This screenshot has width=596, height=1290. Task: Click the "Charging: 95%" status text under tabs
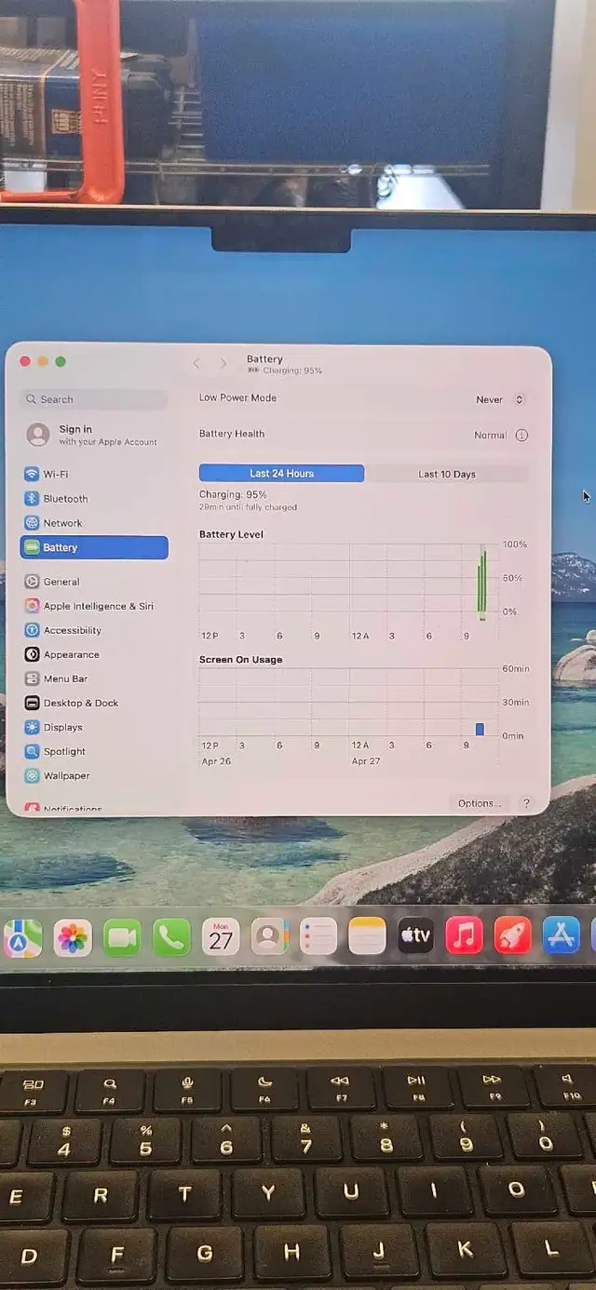[233, 495]
